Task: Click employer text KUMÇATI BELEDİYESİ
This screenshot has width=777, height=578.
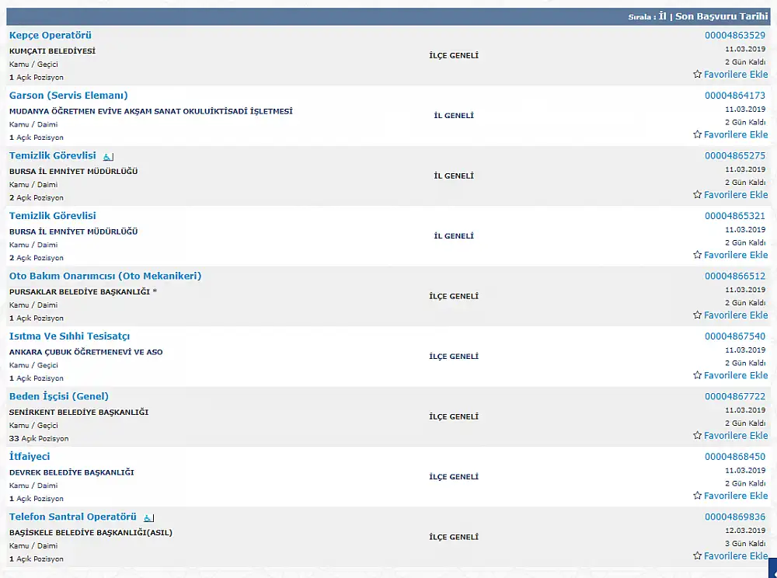Action: click(52, 51)
